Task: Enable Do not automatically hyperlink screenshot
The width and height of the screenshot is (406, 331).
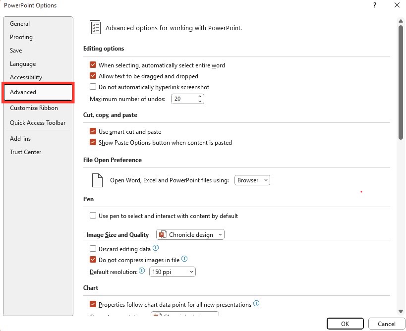Action: coord(93,87)
